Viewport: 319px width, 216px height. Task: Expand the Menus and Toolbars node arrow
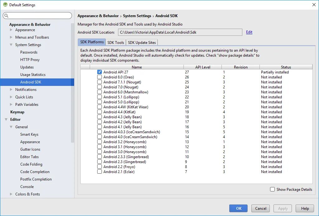pyautogui.click(x=11, y=37)
